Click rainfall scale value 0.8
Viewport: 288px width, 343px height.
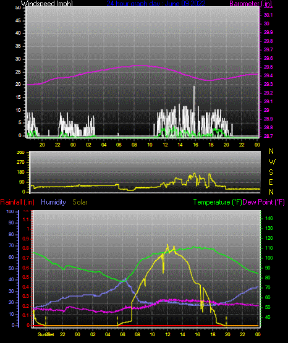25,248
